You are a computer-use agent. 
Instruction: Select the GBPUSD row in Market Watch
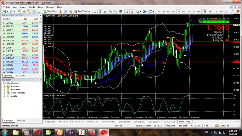click(20, 26)
